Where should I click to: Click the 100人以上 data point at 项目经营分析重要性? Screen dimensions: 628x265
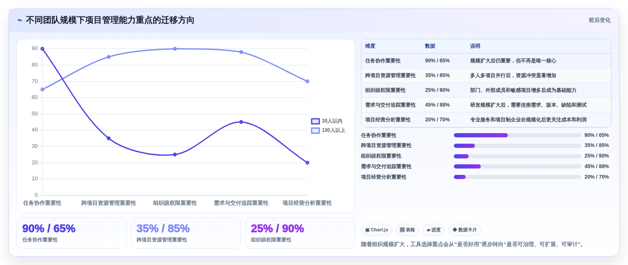click(x=307, y=81)
